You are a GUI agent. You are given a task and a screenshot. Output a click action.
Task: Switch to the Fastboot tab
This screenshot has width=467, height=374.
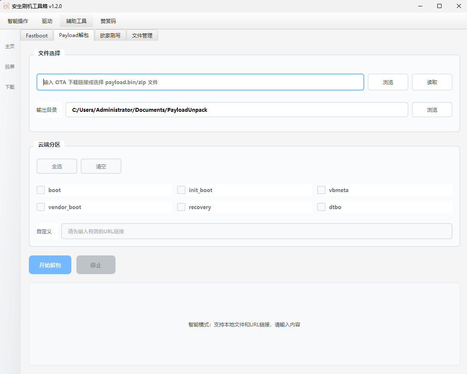click(x=37, y=35)
